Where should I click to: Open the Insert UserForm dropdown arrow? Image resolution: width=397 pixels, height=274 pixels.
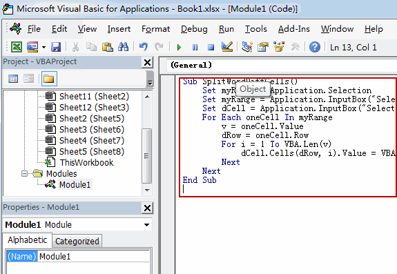tap(43, 47)
